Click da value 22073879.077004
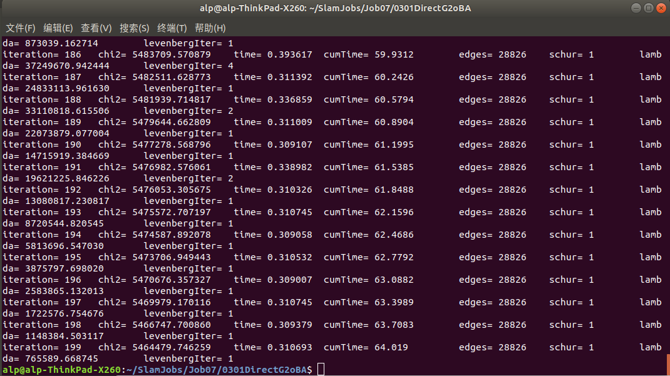This screenshot has height=376, width=670. coord(67,134)
